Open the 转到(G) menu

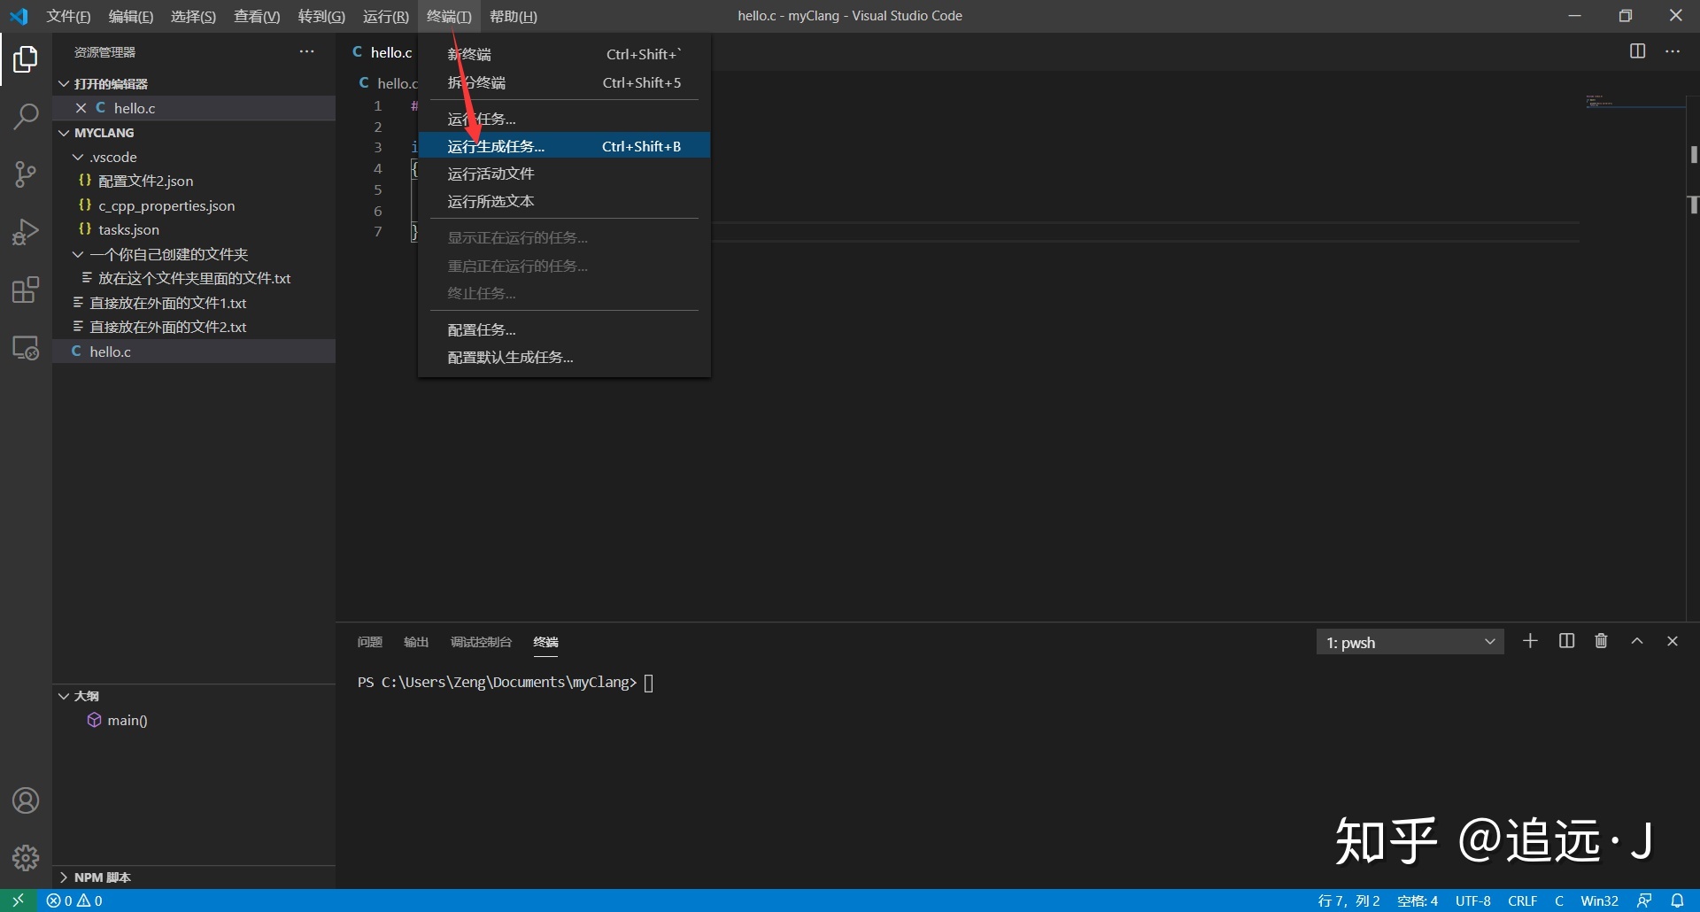(321, 16)
